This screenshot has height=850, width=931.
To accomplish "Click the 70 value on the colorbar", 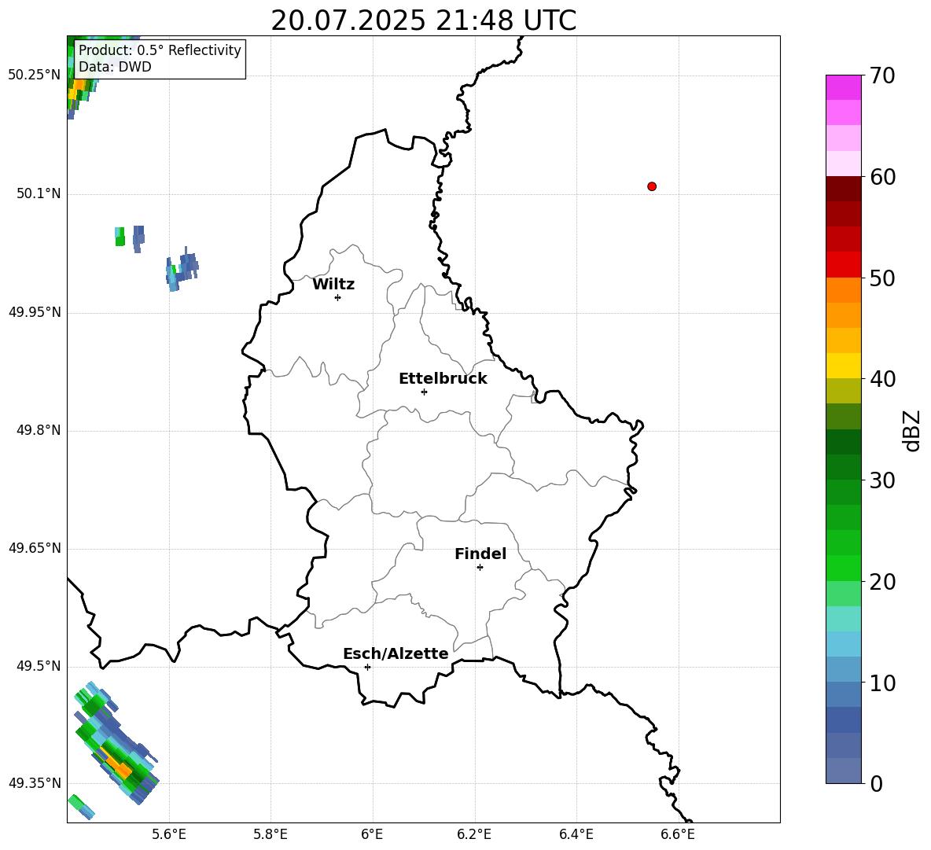I will 882,76.
